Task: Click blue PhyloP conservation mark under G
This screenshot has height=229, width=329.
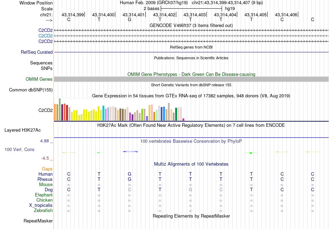Action: (x=130, y=151)
